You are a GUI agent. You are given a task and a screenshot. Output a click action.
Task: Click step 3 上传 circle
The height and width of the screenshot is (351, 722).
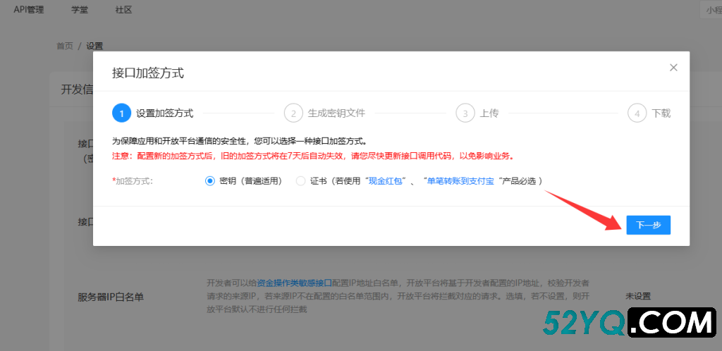point(465,113)
